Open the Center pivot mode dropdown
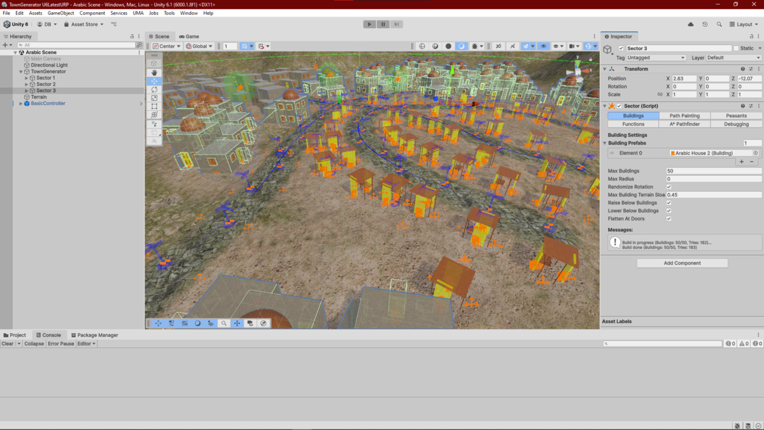 point(167,46)
